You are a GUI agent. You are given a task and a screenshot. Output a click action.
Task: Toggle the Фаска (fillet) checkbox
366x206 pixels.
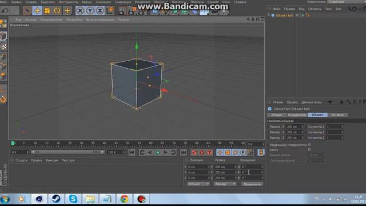coord(309,150)
